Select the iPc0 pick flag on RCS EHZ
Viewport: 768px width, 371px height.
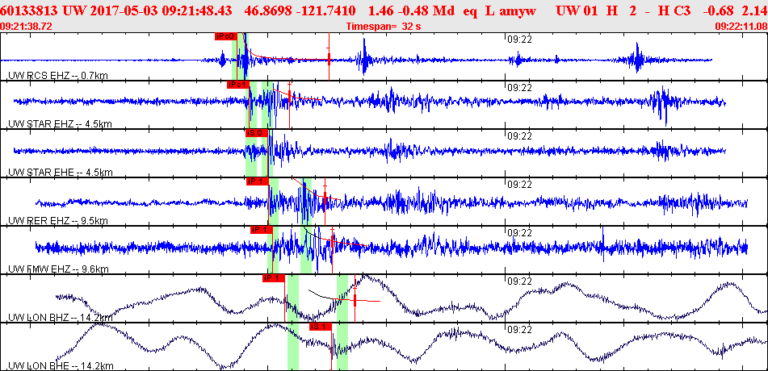coord(226,36)
